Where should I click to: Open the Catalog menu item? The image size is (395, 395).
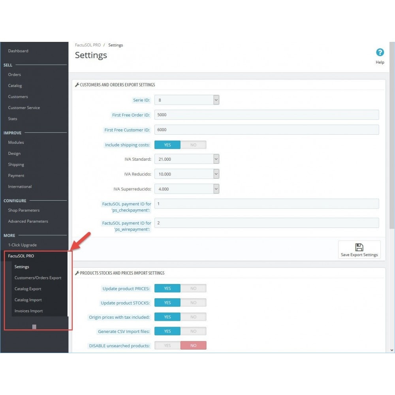point(15,86)
